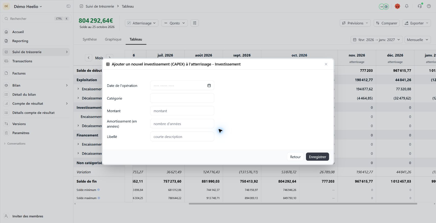The width and height of the screenshot is (436, 223).
Task: Open the help question mark icon
Action: (x=429, y=6)
